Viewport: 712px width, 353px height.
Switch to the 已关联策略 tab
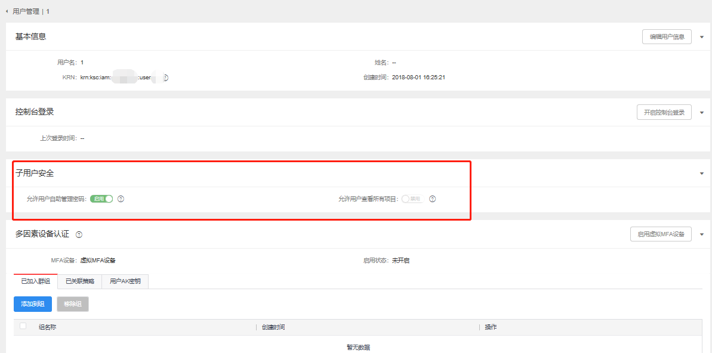click(x=80, y=281)
